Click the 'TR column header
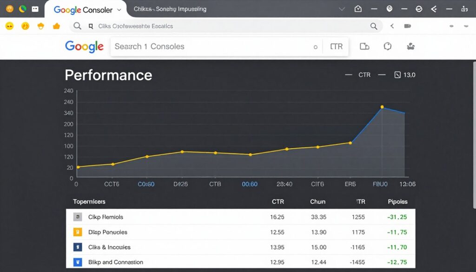The image size is (476, 272). (x=361, y=202)
